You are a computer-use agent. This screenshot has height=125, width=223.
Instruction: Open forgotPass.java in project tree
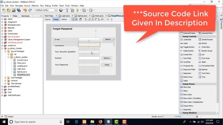pyautogui.click(x=23, y=75)
